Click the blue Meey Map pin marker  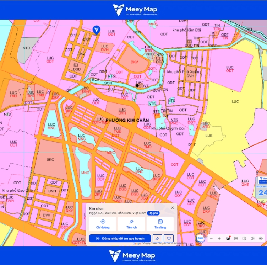pos(96,30)
